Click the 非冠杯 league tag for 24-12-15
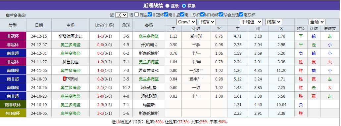 (x=13, y=36)
